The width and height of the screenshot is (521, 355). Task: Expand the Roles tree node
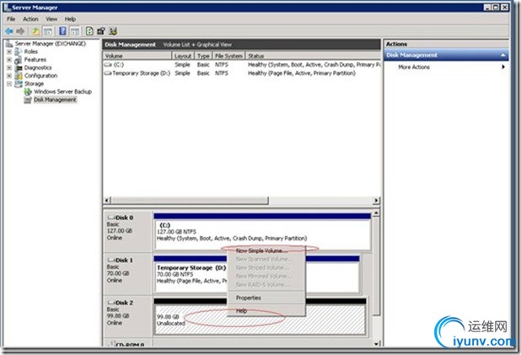(9, 51)
